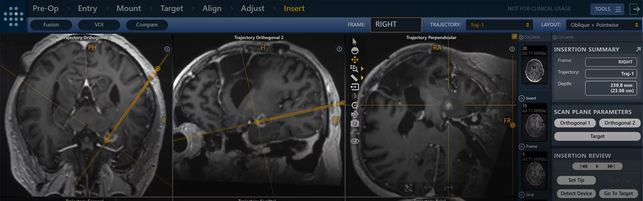Select the orange pan move tool

click(355, 60)
